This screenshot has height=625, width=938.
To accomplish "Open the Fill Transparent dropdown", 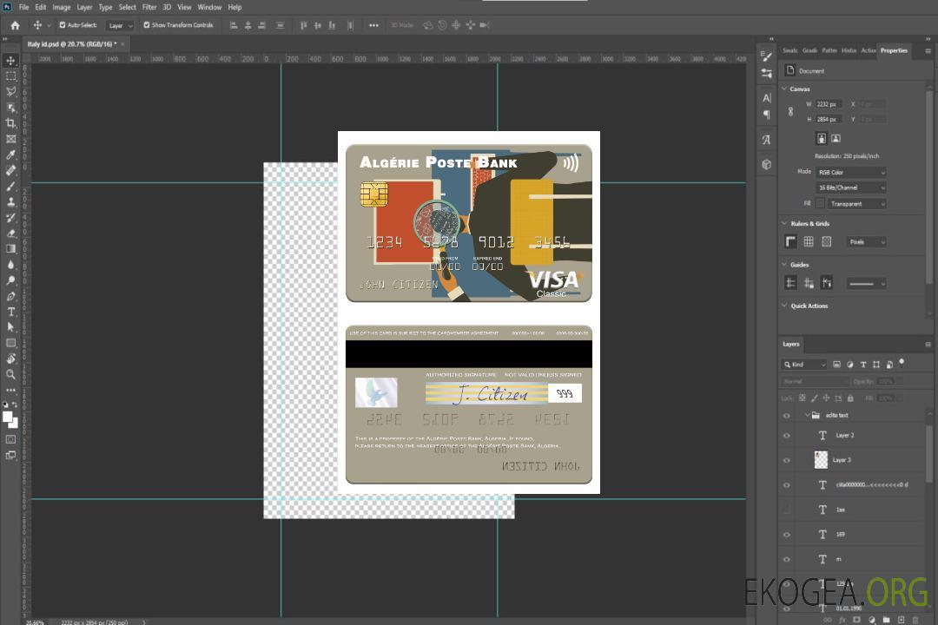I will [x=856, y=204].
